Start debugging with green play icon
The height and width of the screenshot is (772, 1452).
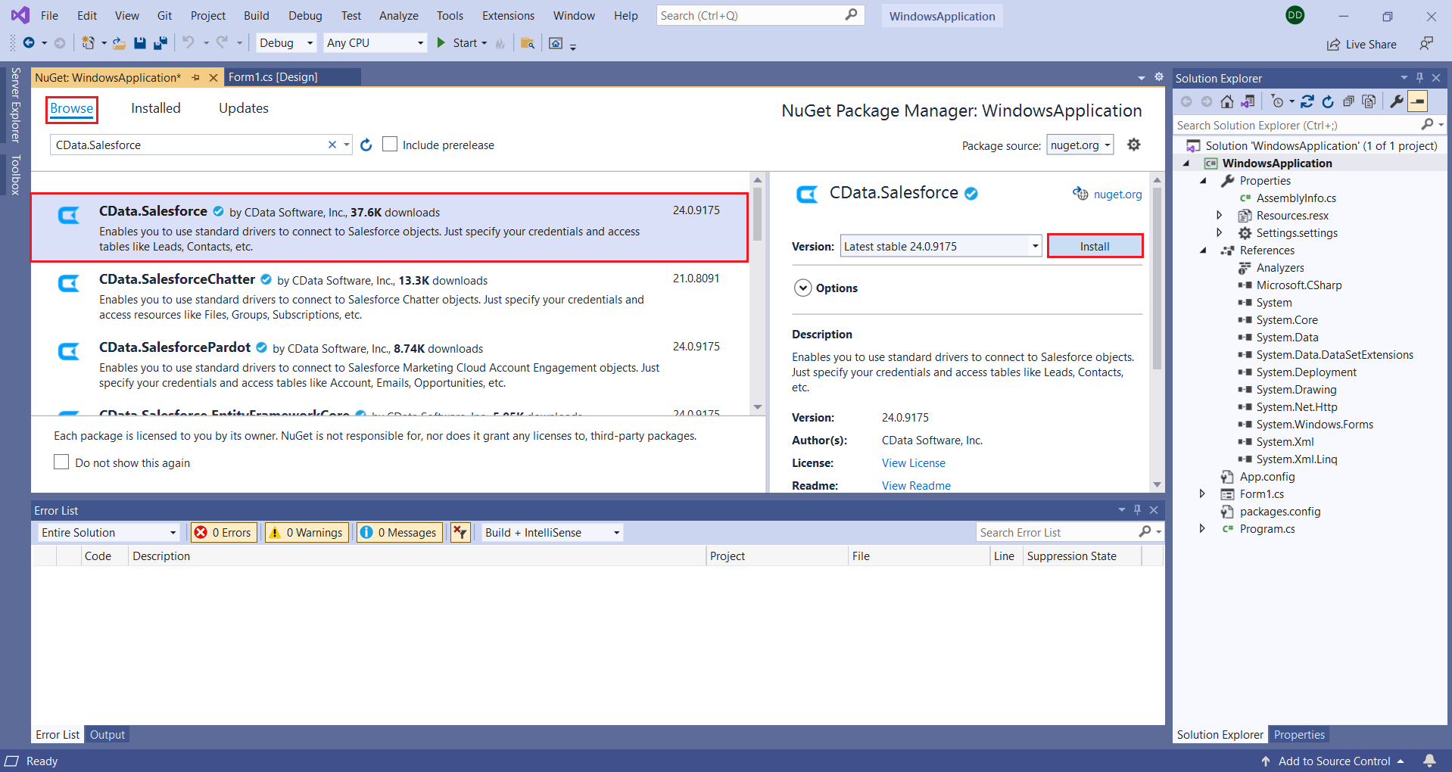tap(441, 43)
